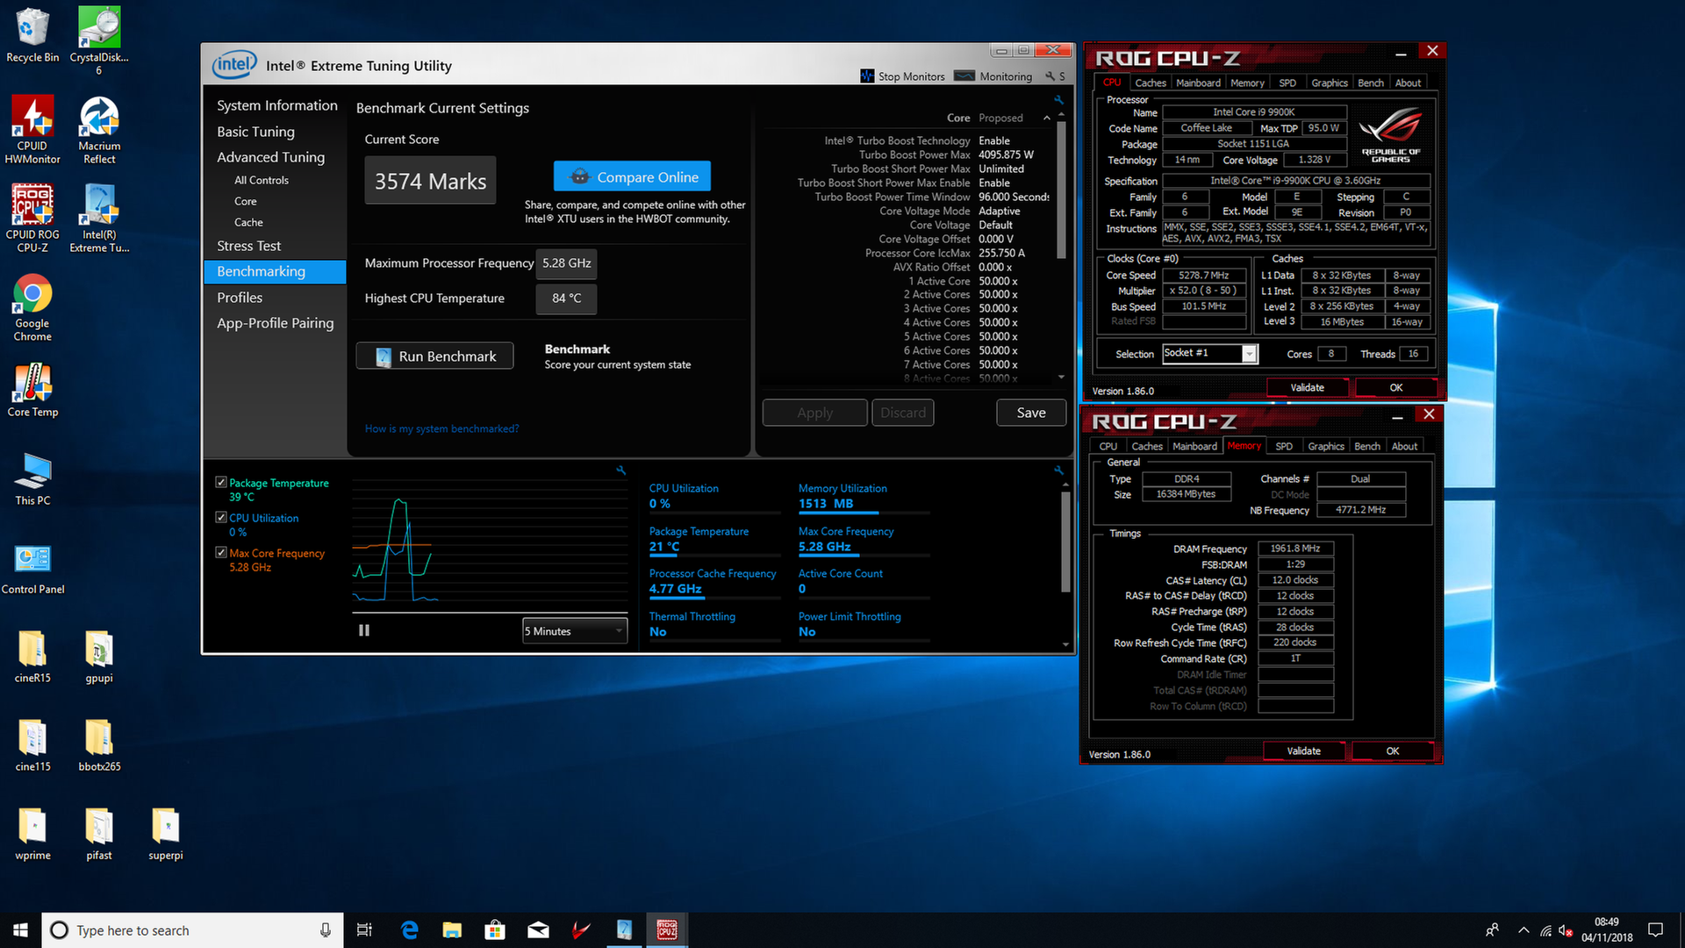
Task: Open the Action Center notification icon
Action: point(1655,930)
